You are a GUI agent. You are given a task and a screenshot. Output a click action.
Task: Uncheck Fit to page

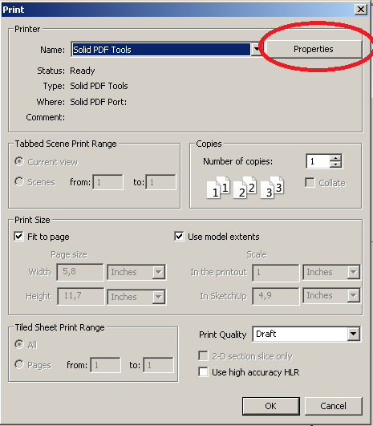tap(18, 236)
